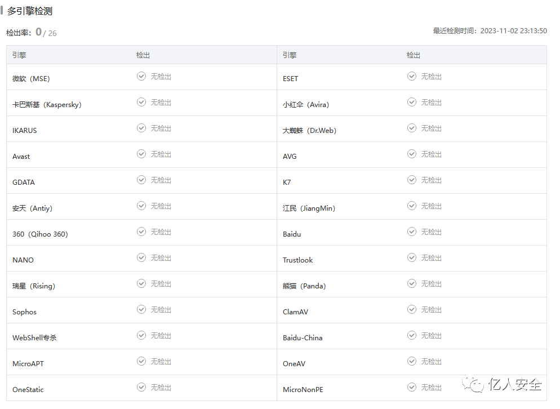The height and width of the screenshot is (409, 560).
Task: Click the check icon in the WebShell专杀 row
Action: click(x=141, y=335)
